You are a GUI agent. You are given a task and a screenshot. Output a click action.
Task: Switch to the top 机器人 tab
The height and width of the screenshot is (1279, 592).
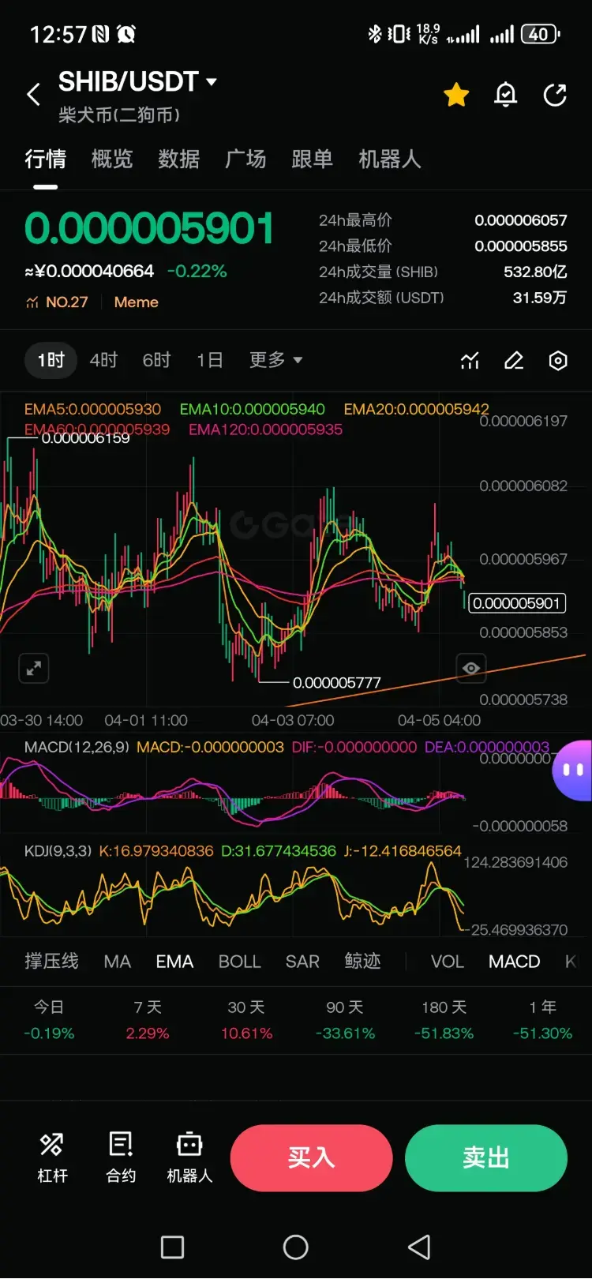[389, 159]
